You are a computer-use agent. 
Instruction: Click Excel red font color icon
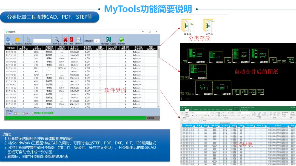point(208,115)
